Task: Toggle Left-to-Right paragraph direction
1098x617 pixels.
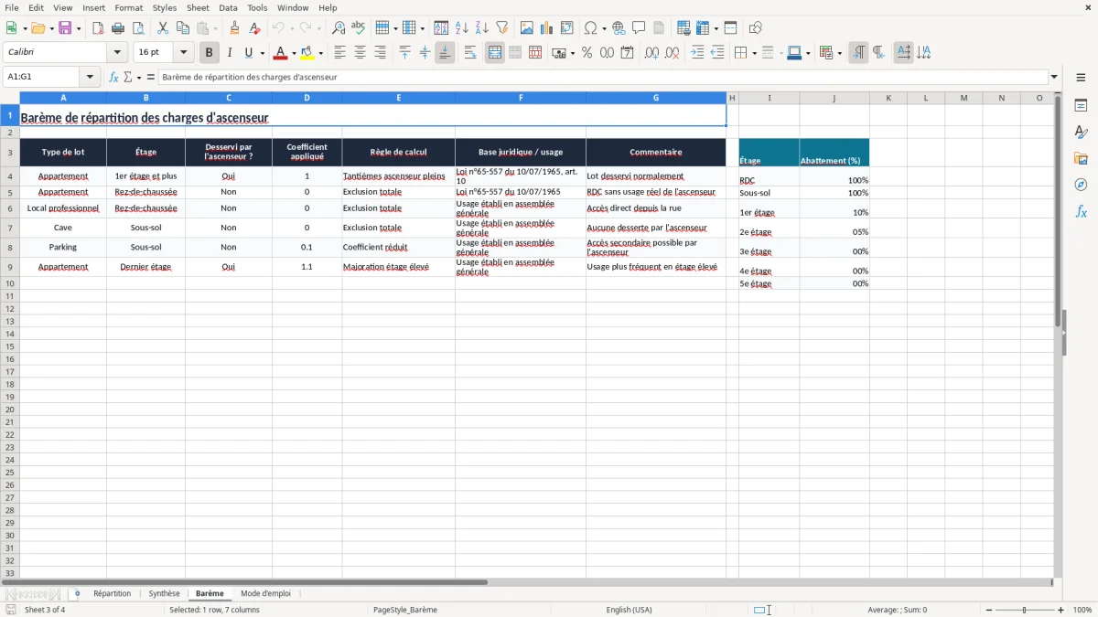Action: pos(858,53)
